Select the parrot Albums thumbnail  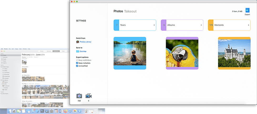point(182,53)
